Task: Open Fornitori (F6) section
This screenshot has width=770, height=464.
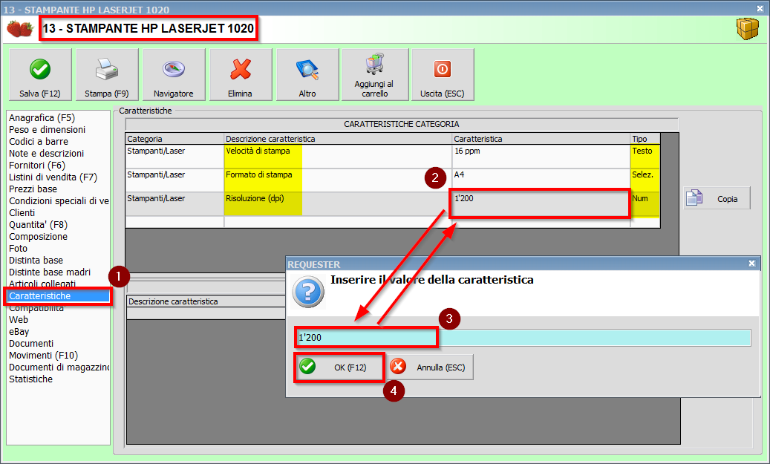Action: 37,166
